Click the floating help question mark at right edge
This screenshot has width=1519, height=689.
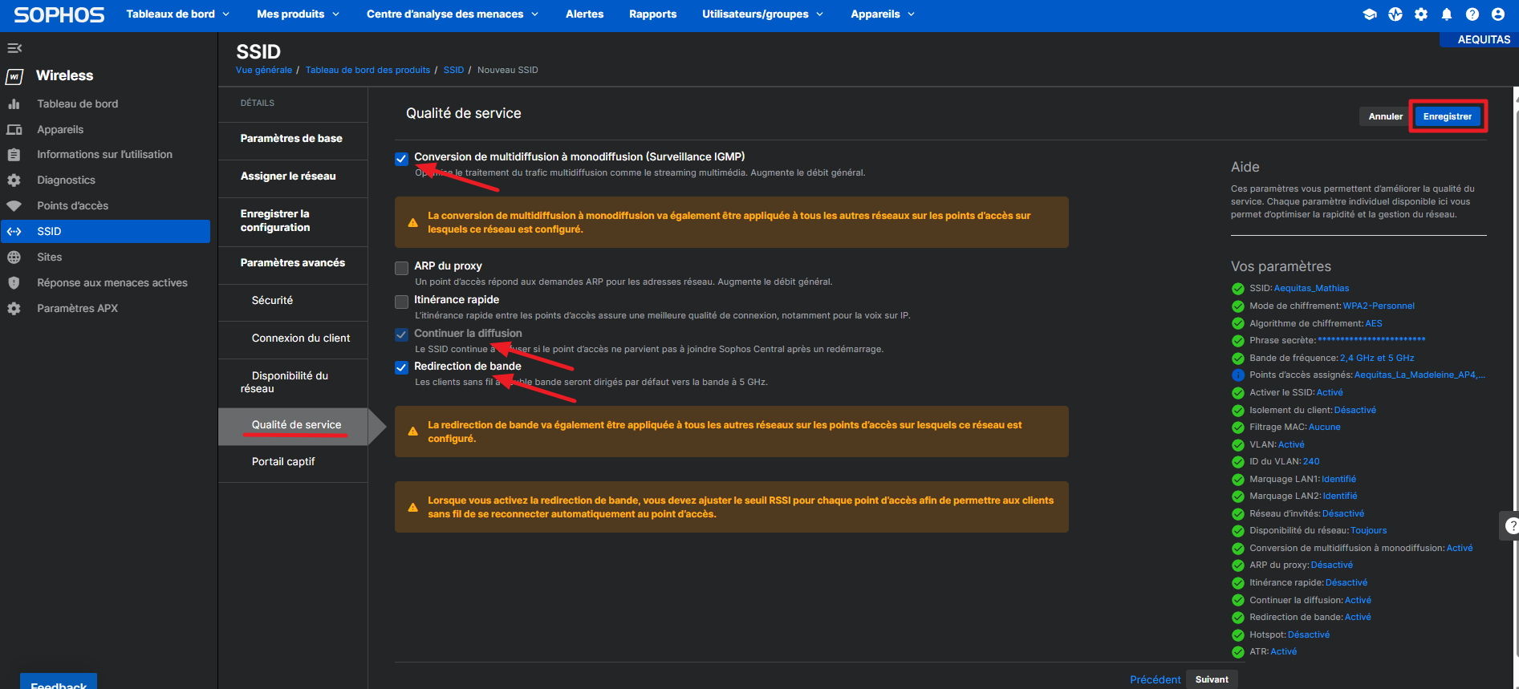[1512, 526]
